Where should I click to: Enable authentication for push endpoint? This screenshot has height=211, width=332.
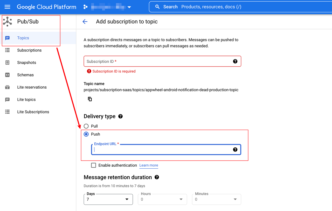coord(93,165)
